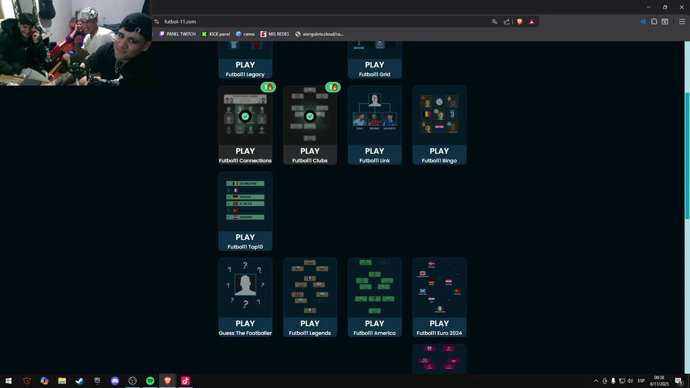Viewport: 690px width, 388px height.
Task: Open the orange Brave shield app in taskbar
Action: (x=27, y=381)
